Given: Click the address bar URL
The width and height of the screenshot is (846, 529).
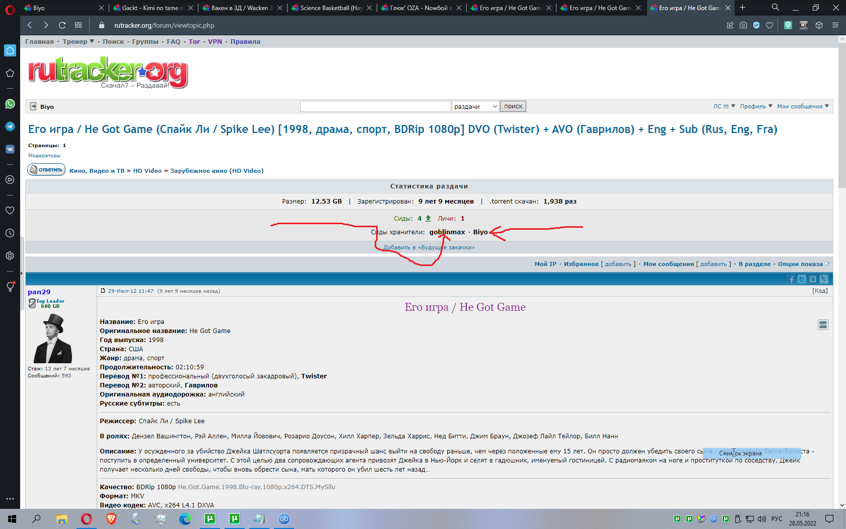Looking at the screenshot, I should [x=164, y=25].
